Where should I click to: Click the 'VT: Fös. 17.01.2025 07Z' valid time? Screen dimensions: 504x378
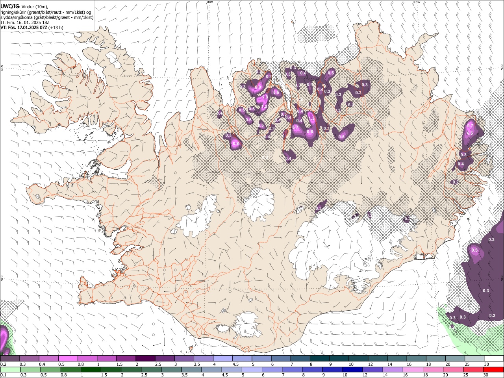pyautogui.click(x=24, y=28)
